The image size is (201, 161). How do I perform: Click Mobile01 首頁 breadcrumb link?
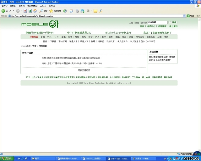(x=29, y=46)
